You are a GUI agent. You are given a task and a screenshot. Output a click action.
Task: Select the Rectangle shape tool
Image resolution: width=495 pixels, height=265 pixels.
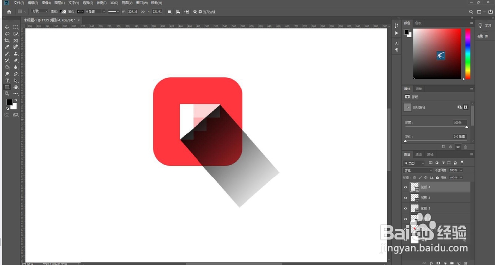pyautogui.click(x=7, y=87)
